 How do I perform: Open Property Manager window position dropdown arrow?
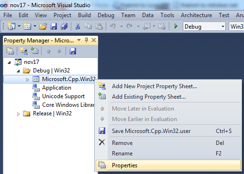click(79, 40)
